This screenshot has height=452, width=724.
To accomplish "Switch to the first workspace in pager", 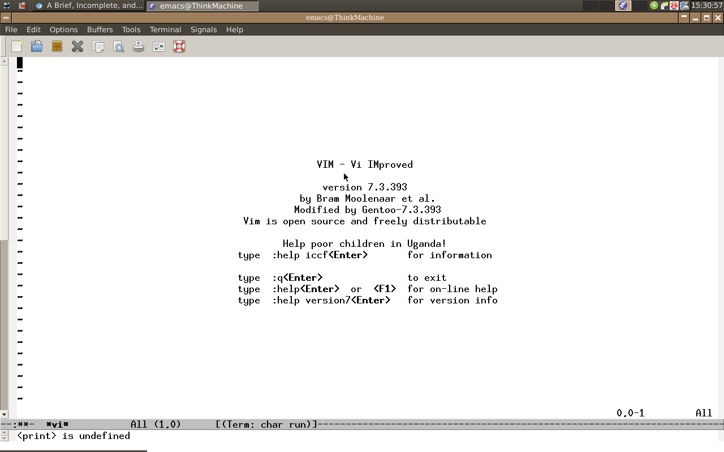I will (591, 6).
